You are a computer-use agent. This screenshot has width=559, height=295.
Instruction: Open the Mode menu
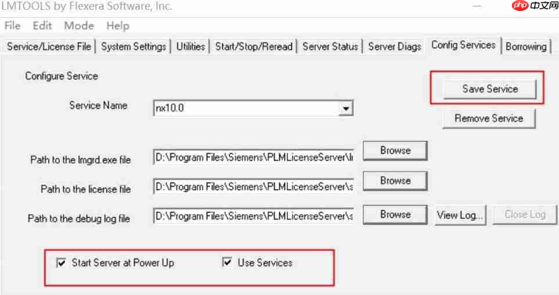79,26
